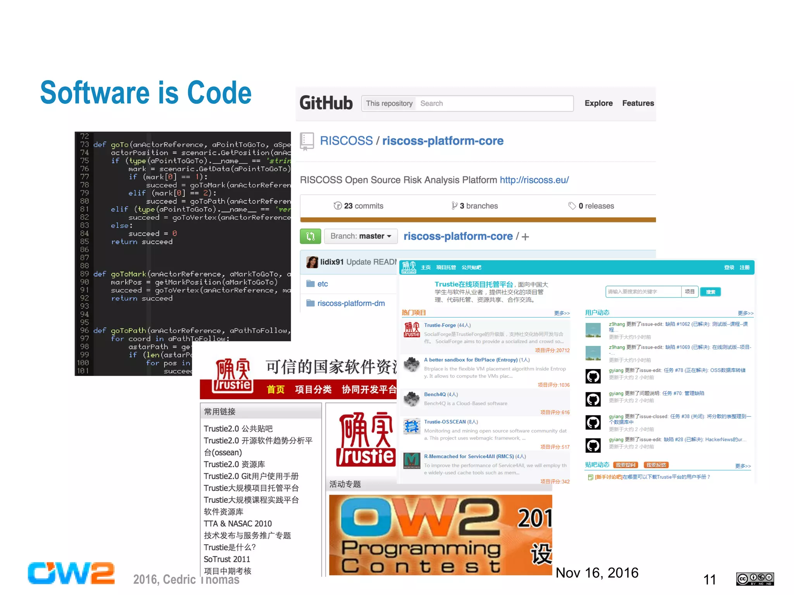Click the 我要反馈 button
Screen dimensions: 794x595
[x=656, y=465]
